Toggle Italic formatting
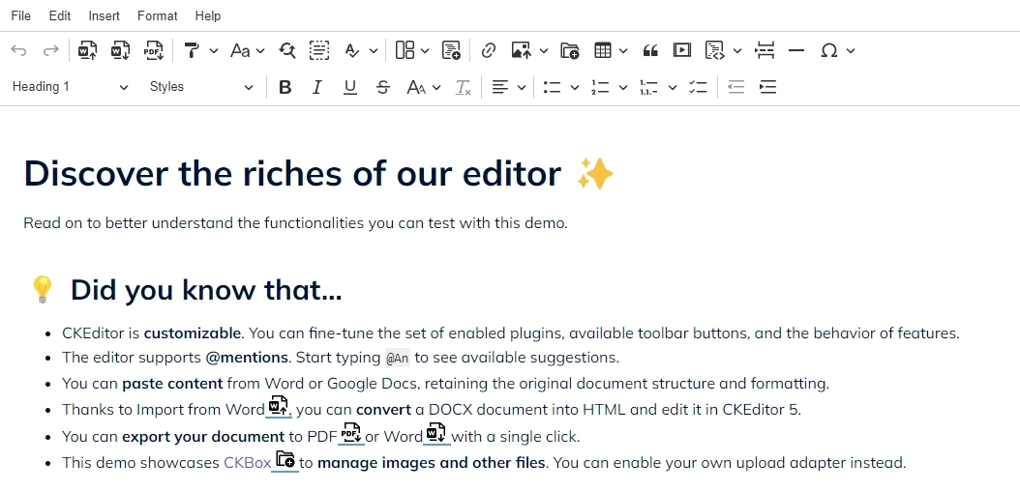Screen dimensions: 1020x492 tap(316, 87)
